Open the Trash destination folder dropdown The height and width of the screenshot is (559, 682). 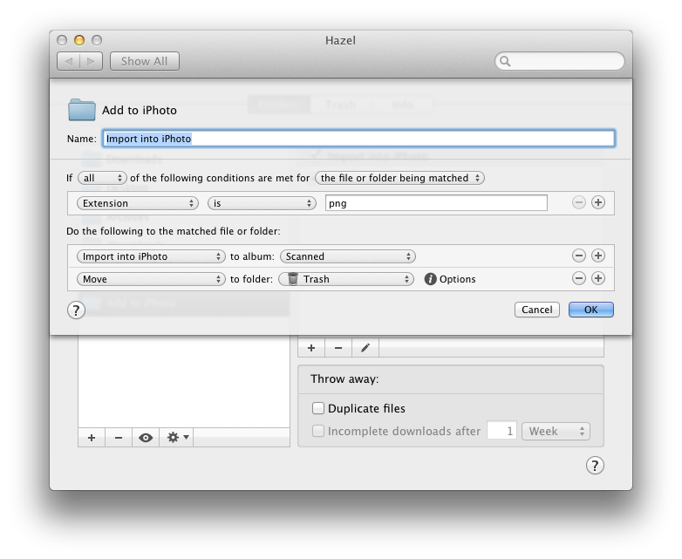(346, 279)
